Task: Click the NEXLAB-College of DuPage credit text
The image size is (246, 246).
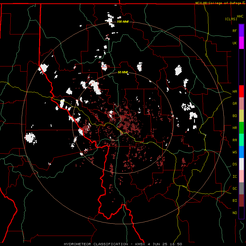Action: pyautogui.click(x=218, y=3)
